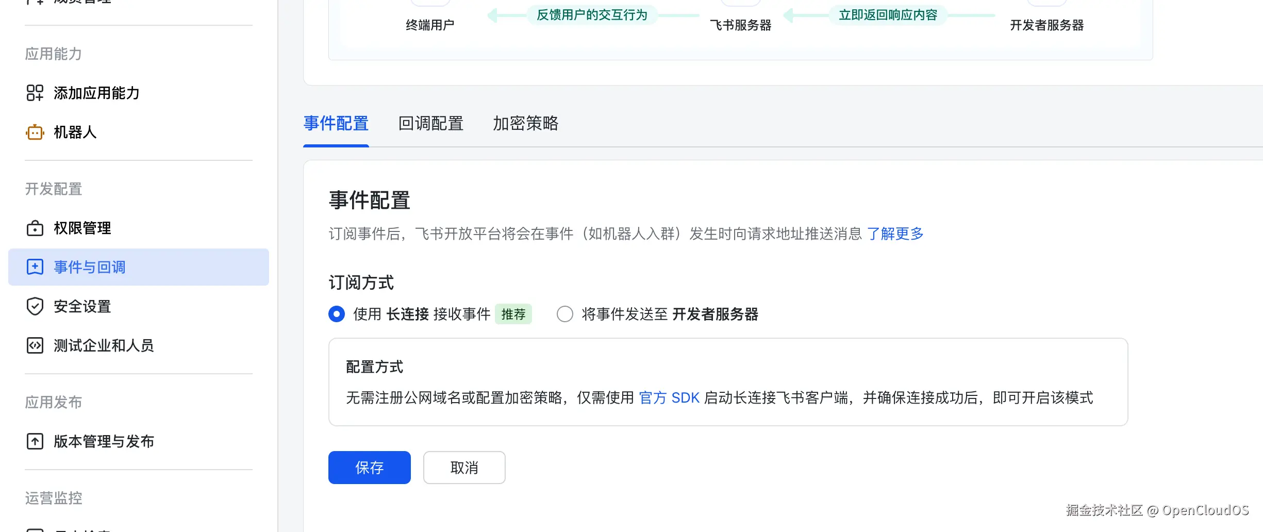Select 使用长连接接收事件 radio option
The image size is (1263, 532).
pyautogui.click(x=337, y=314)
